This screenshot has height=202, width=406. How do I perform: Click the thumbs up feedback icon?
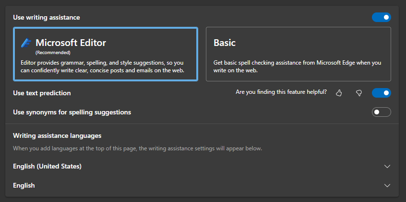coord(339,93)
